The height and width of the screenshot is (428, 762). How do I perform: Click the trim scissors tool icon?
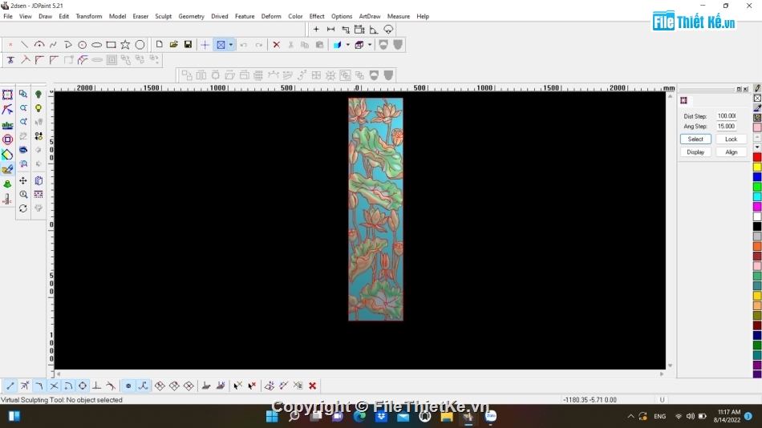pos(10,60)
